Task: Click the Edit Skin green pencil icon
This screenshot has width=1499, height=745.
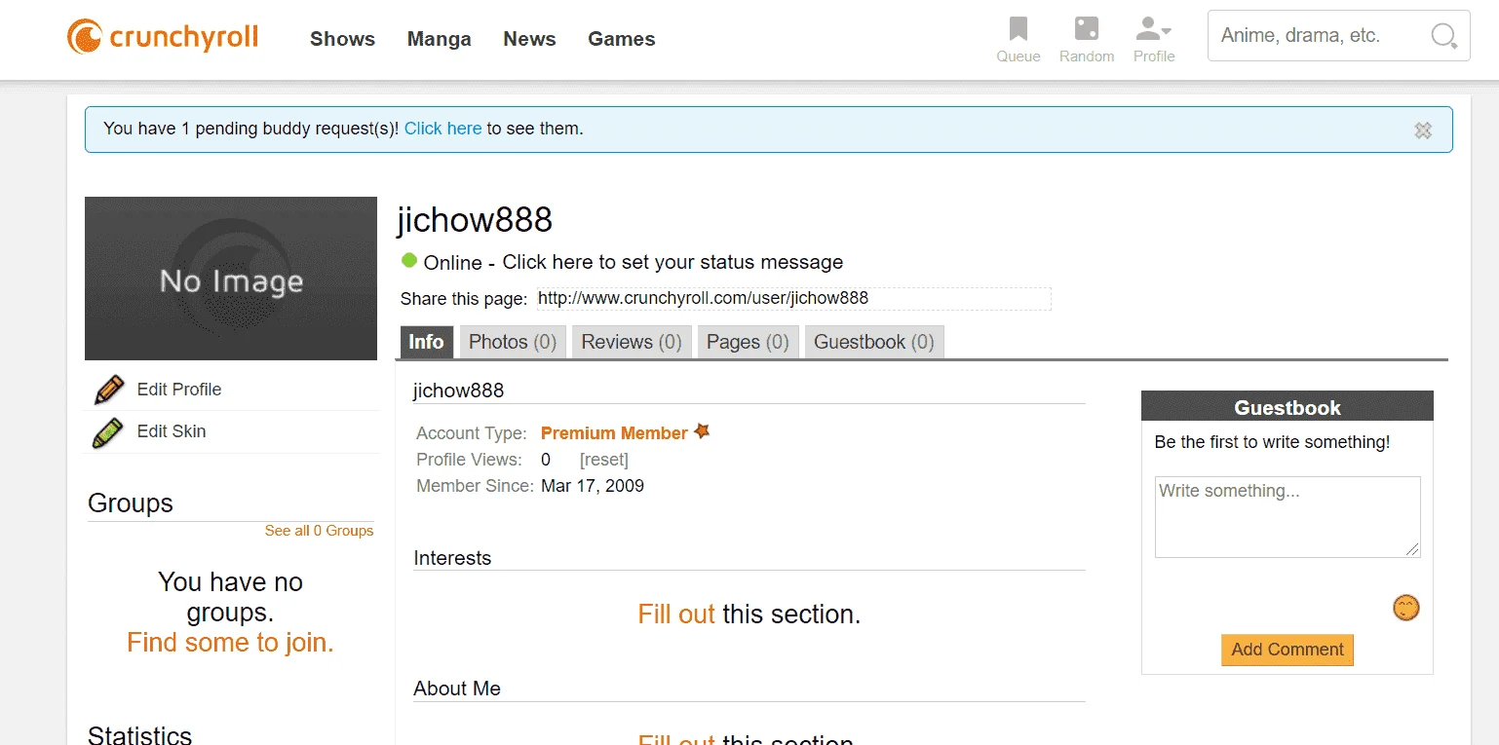Action: [107, 432]
